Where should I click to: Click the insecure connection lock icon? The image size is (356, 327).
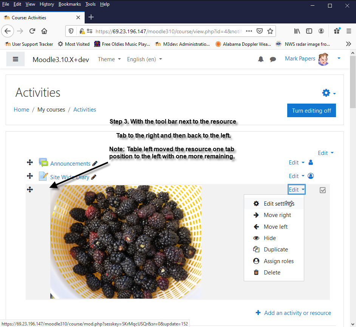point(82,31)
